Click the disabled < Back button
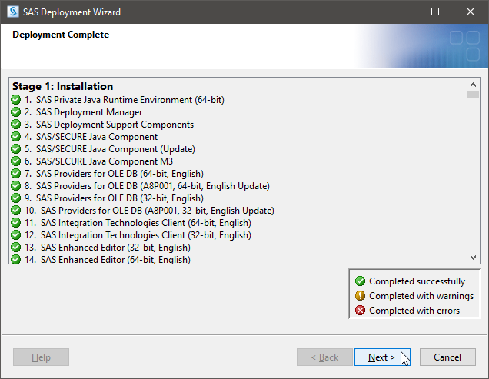 [324, 357]
